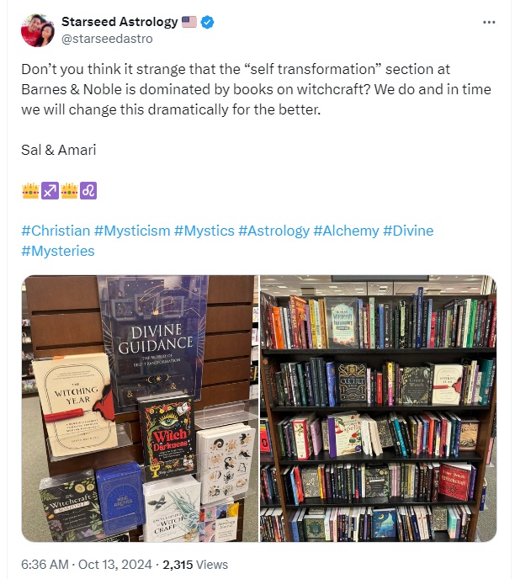Click the Leo zodiac emoji
Viewport: 515px width, 579px height.
[88, 190]
